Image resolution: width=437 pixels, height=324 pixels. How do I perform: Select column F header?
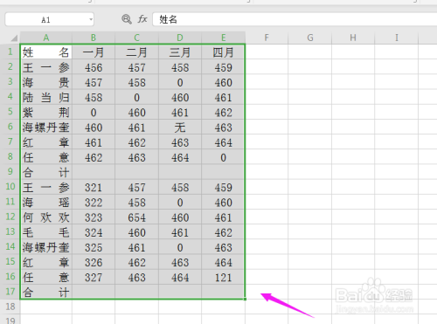coord(267,38)
